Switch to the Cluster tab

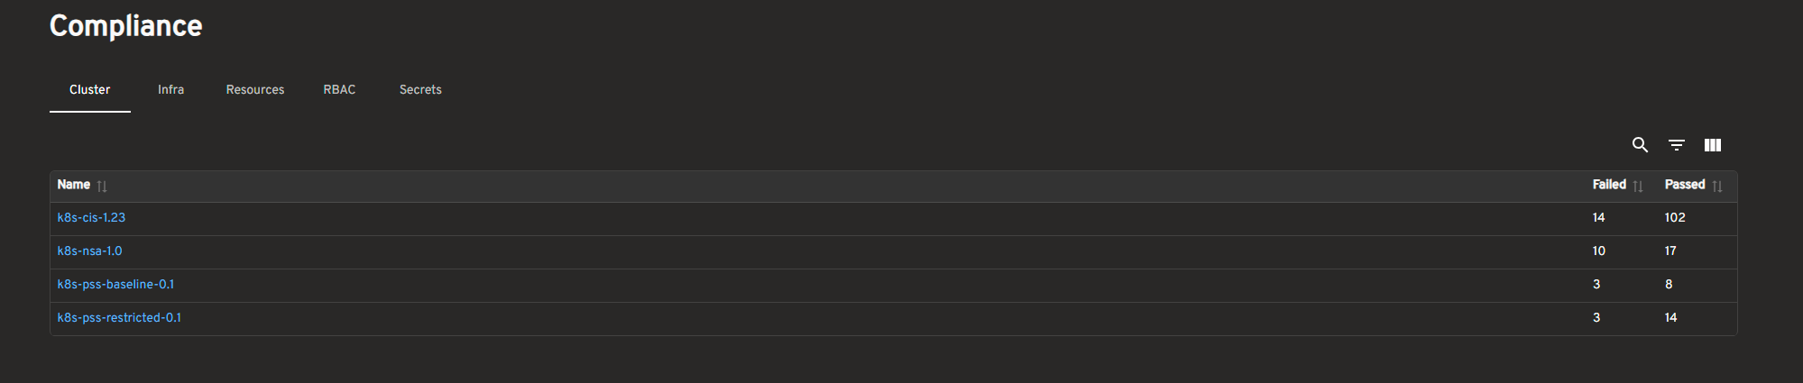[89, 90]
